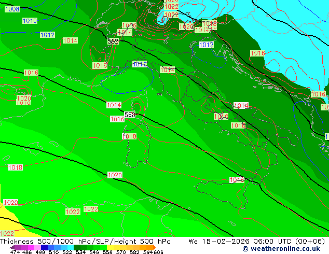Image resolution: width=329 pixels, height=254 pixels.
Task: Select the dark green 534 legend swatch
Action: 76,247
